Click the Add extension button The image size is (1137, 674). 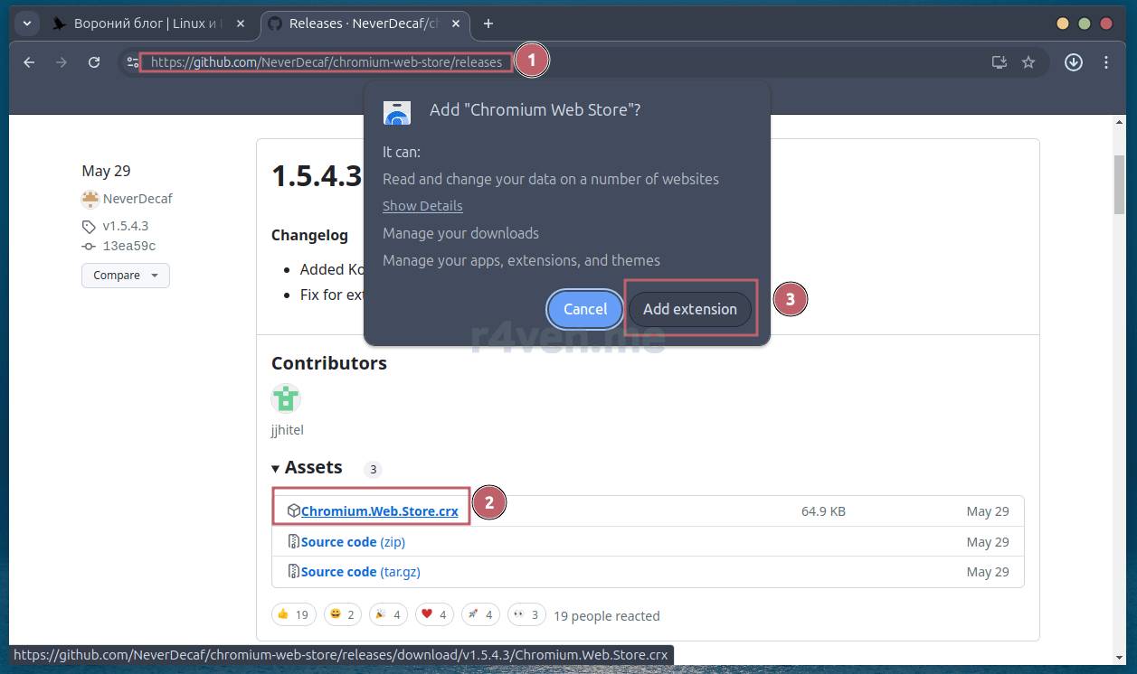689,309
